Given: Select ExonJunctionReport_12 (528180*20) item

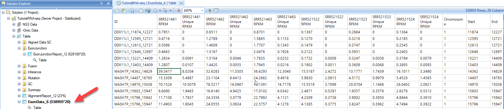Looking at the screenshot, I should pyautogui.click(x=59, y=54).
